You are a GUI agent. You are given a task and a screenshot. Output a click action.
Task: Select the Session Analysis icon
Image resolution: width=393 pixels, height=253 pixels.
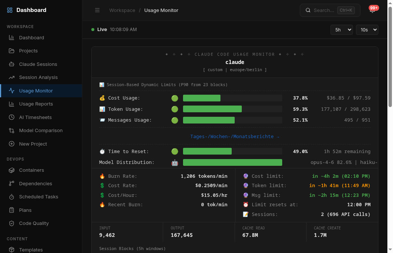[12, 77]
